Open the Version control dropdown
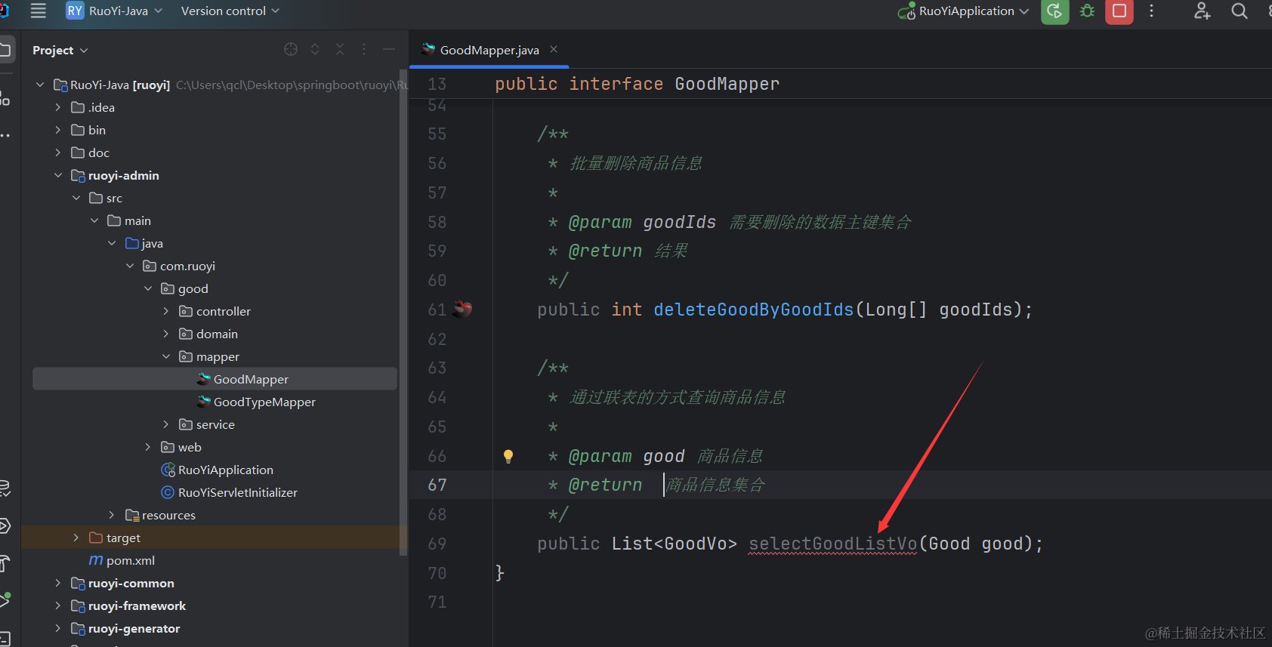1272x647 pixels. (230, 11)
